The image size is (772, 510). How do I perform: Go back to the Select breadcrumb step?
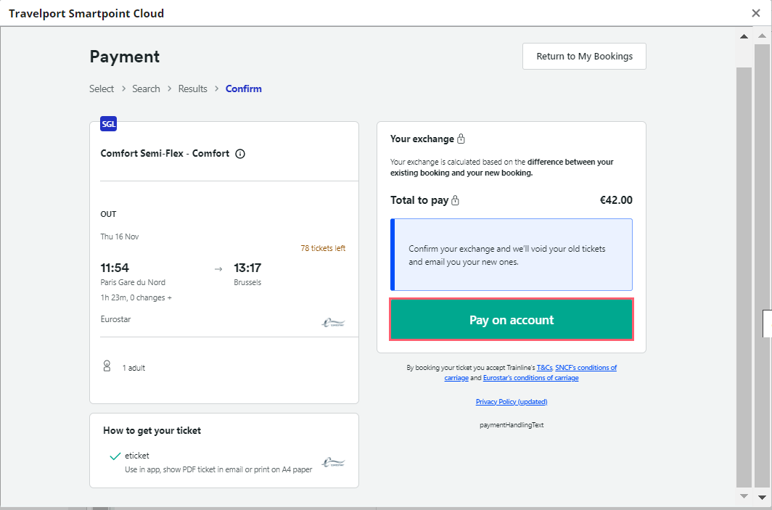pyautogui.click(x=102, y=89)
